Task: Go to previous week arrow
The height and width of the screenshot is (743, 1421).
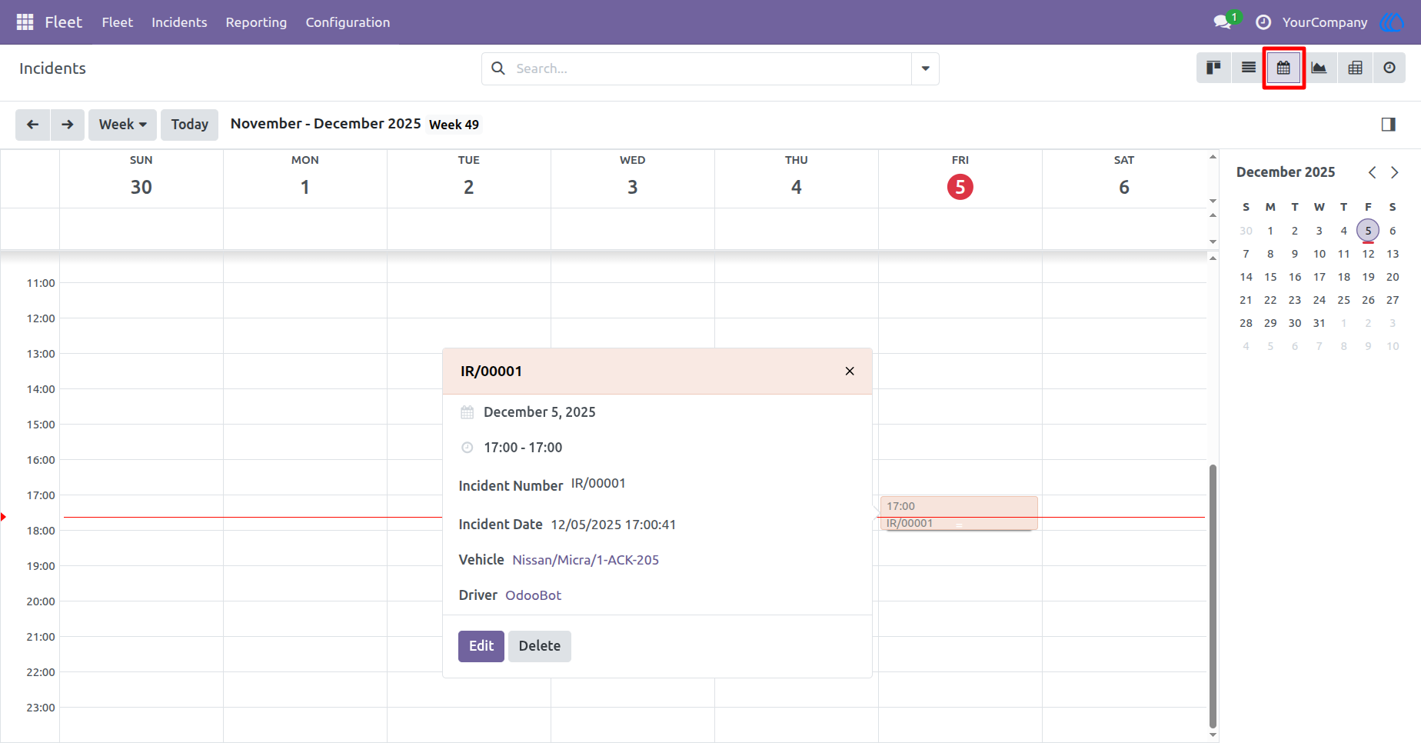Action: click(33, 125)
